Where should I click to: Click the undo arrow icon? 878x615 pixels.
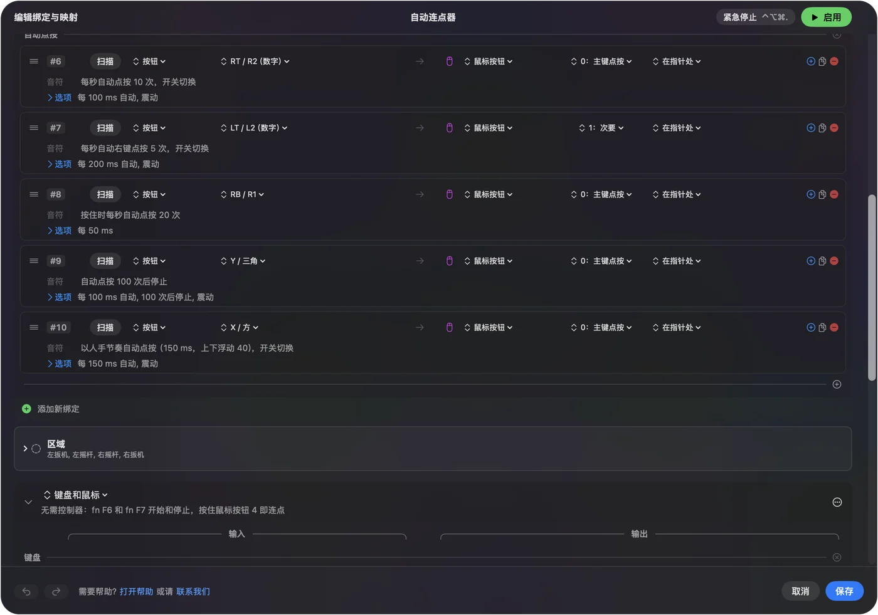(x=26, y=591)
